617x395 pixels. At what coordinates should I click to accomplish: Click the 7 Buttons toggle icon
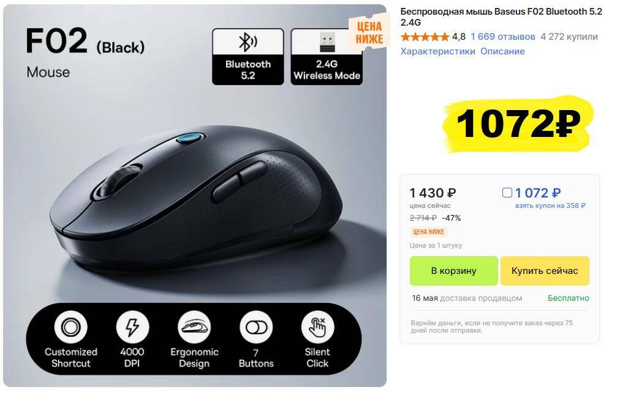click(256, 327)
